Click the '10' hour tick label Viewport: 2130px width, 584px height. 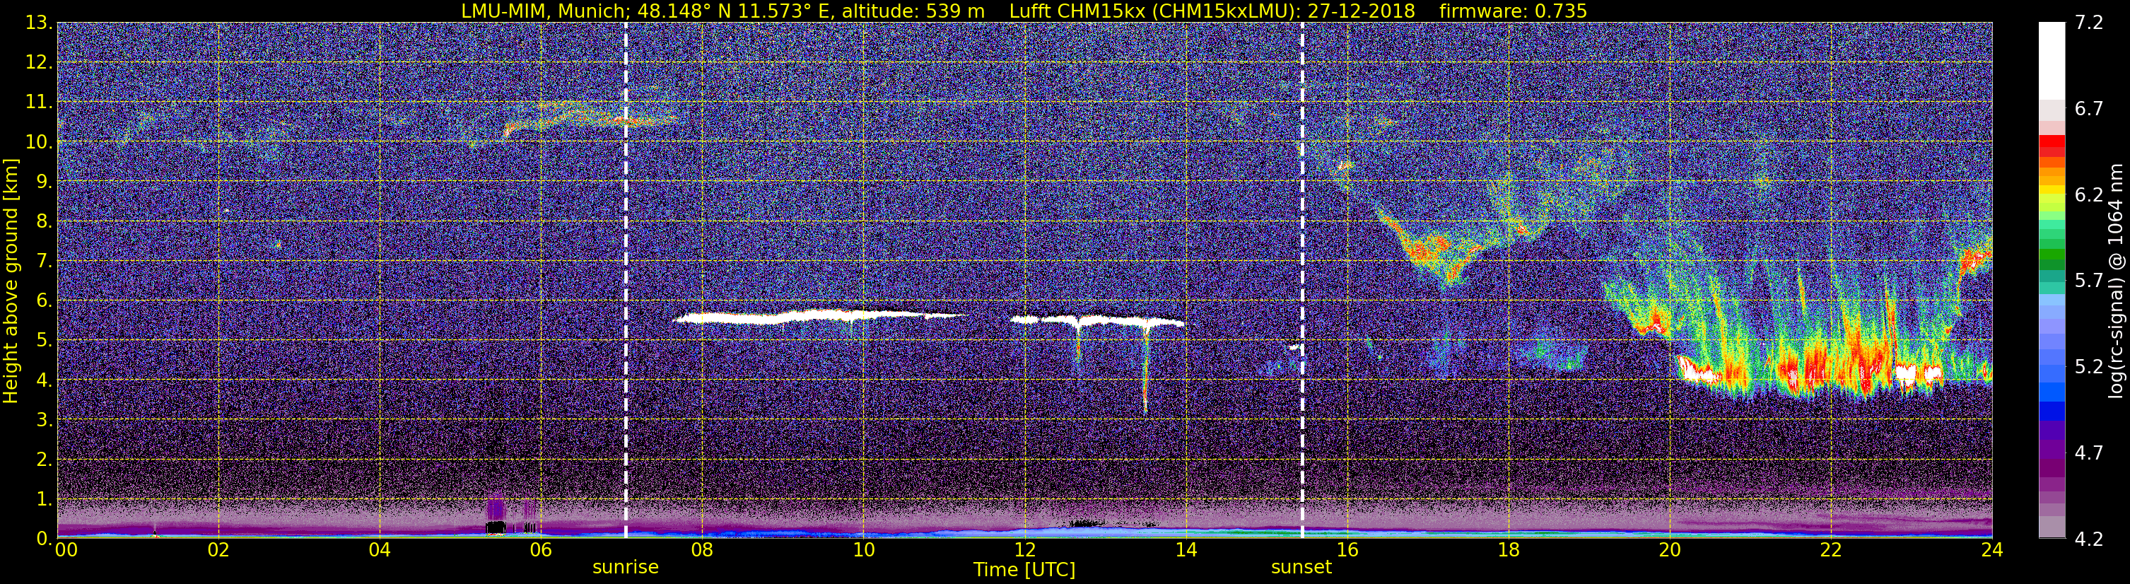(x=863, y=550)
